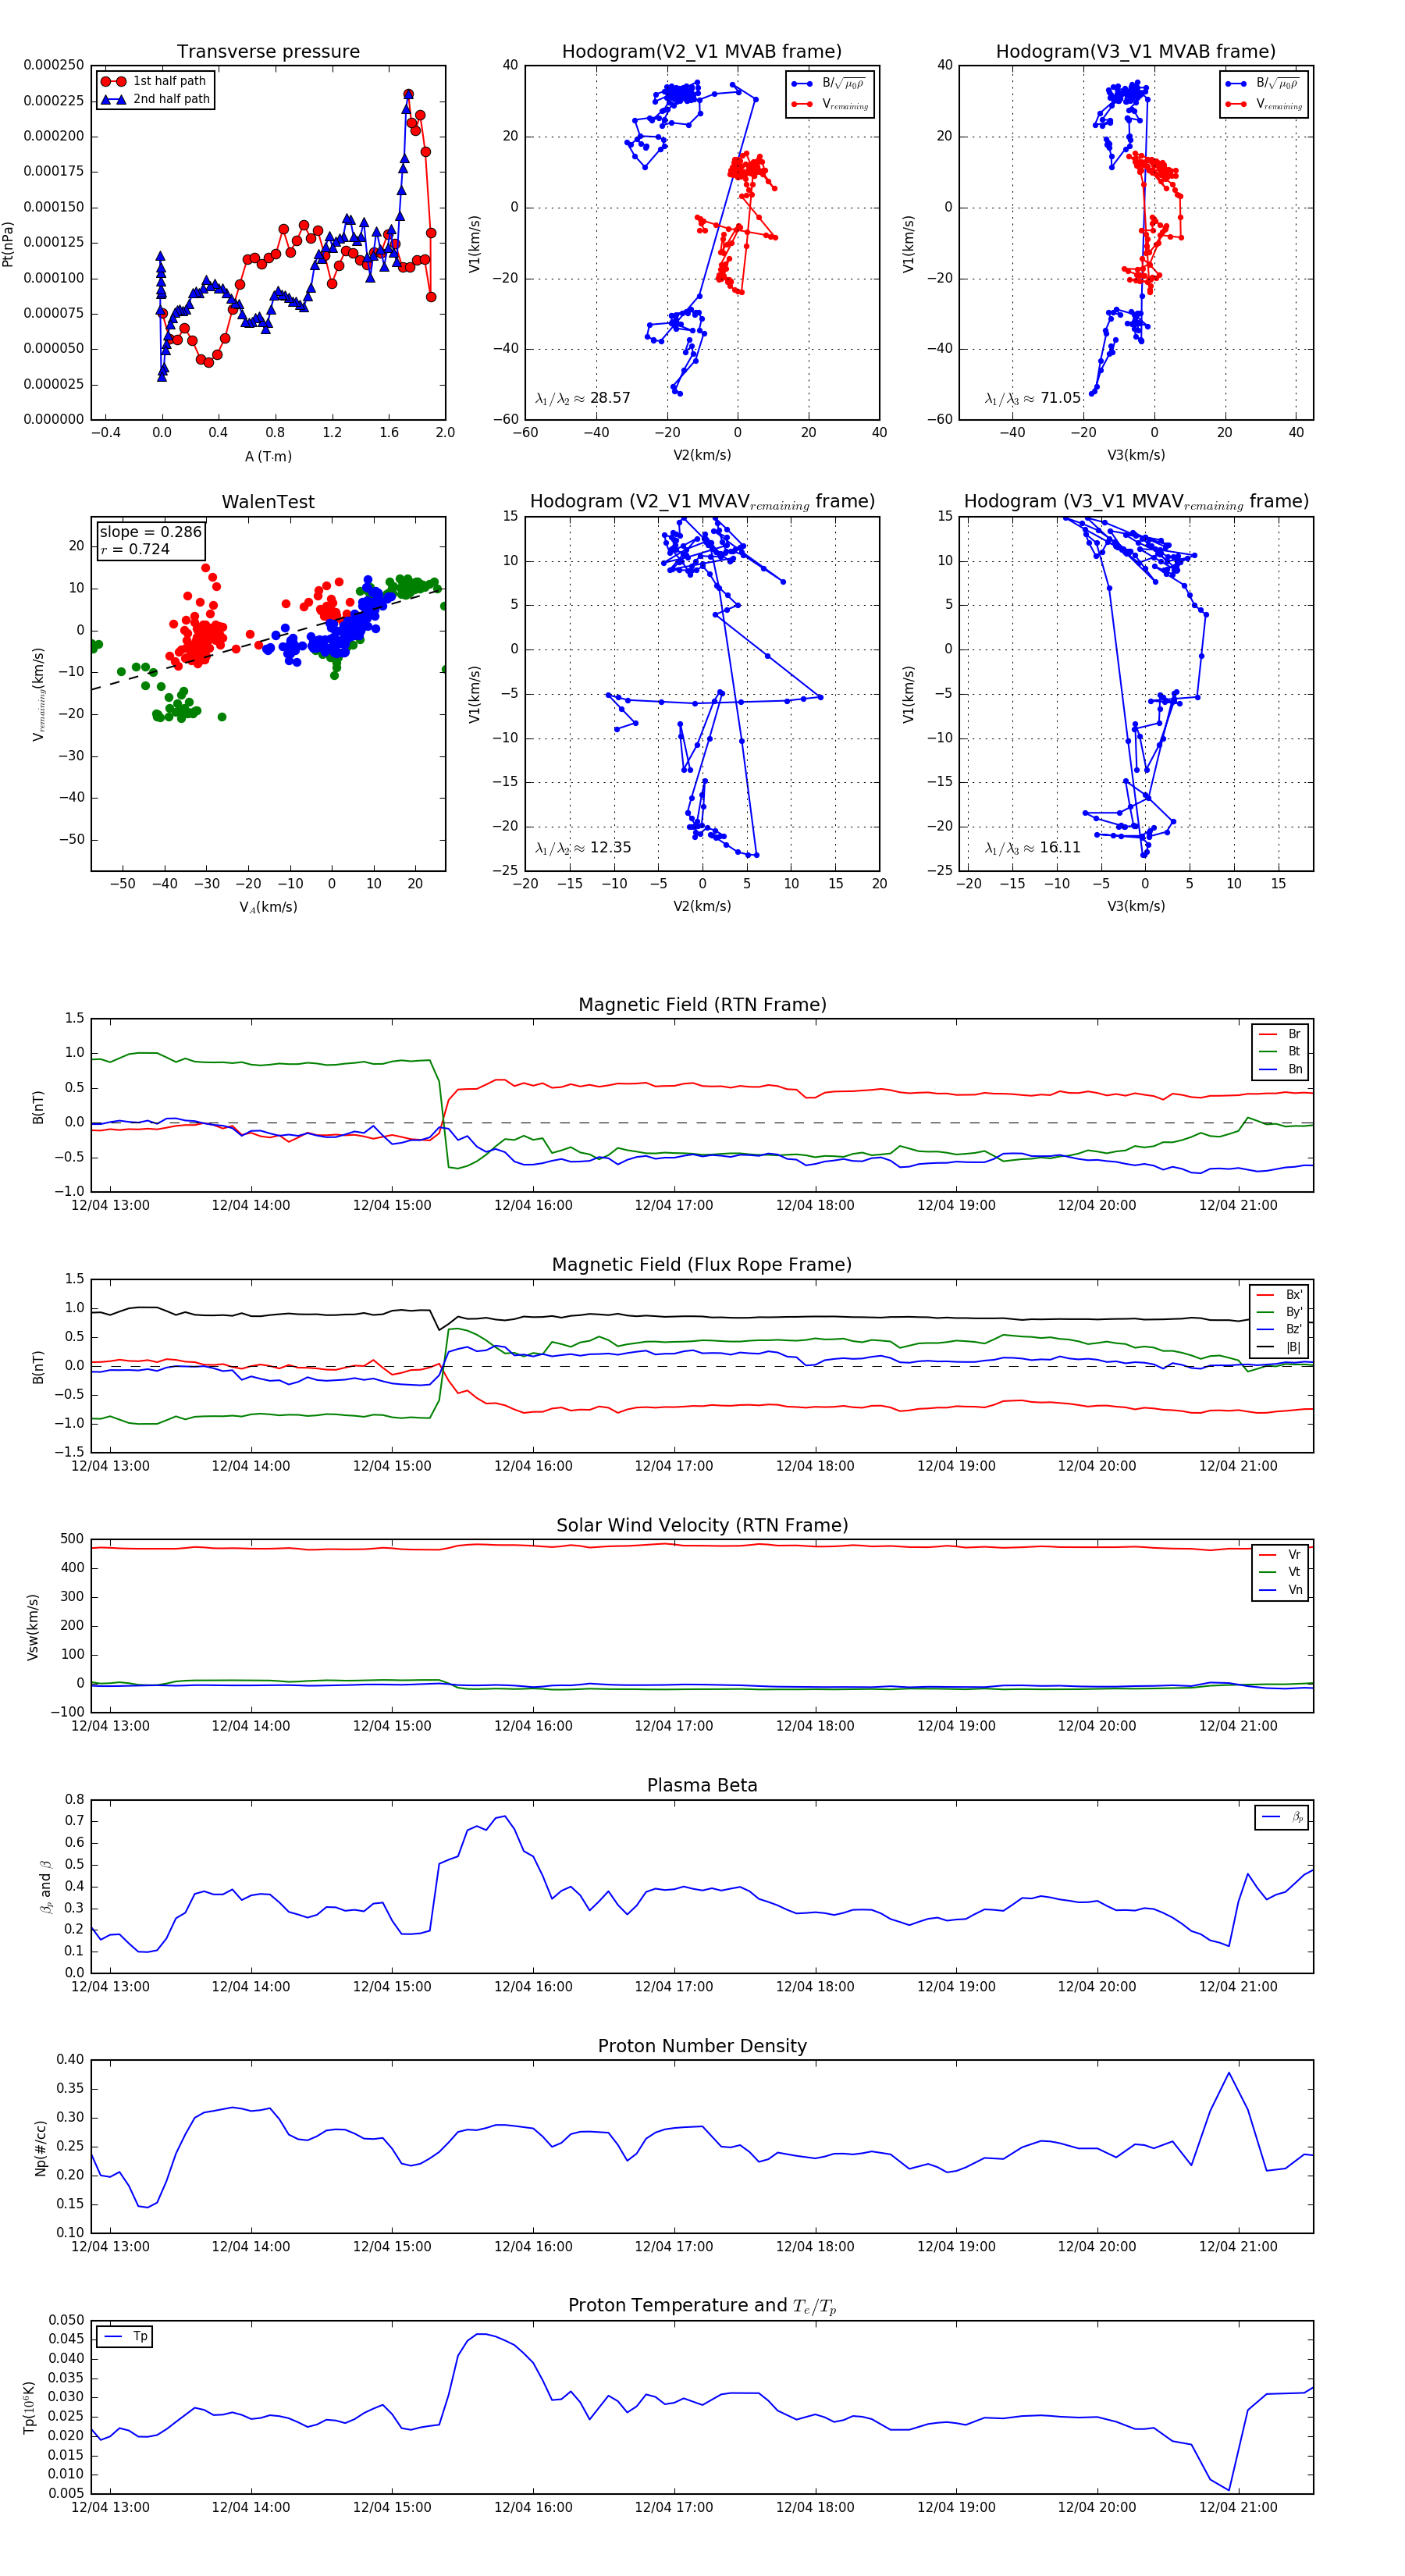The image size is (1405, 2576).
Task: Click '1st half path' legend entry
Action: click(154, 81)
